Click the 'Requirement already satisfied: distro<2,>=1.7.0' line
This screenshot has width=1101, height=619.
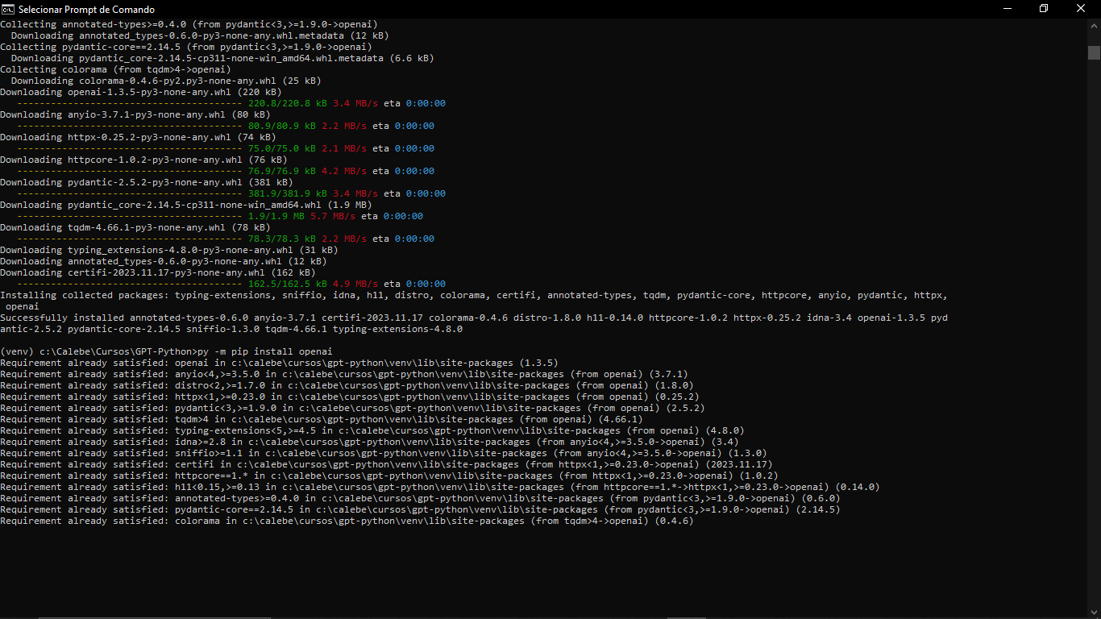click(x=347, y=385)
